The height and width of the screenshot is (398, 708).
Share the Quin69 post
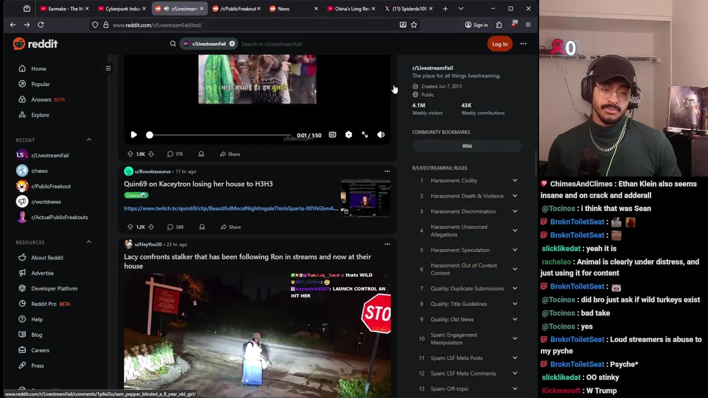tap(230, 227)
